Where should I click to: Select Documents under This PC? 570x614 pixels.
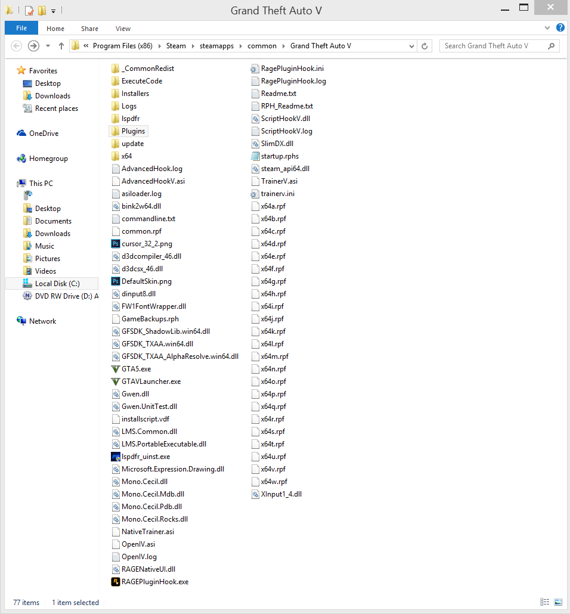[x=53, y=221]
